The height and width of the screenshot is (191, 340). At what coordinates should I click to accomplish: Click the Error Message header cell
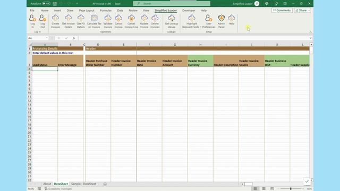point(71,61)
